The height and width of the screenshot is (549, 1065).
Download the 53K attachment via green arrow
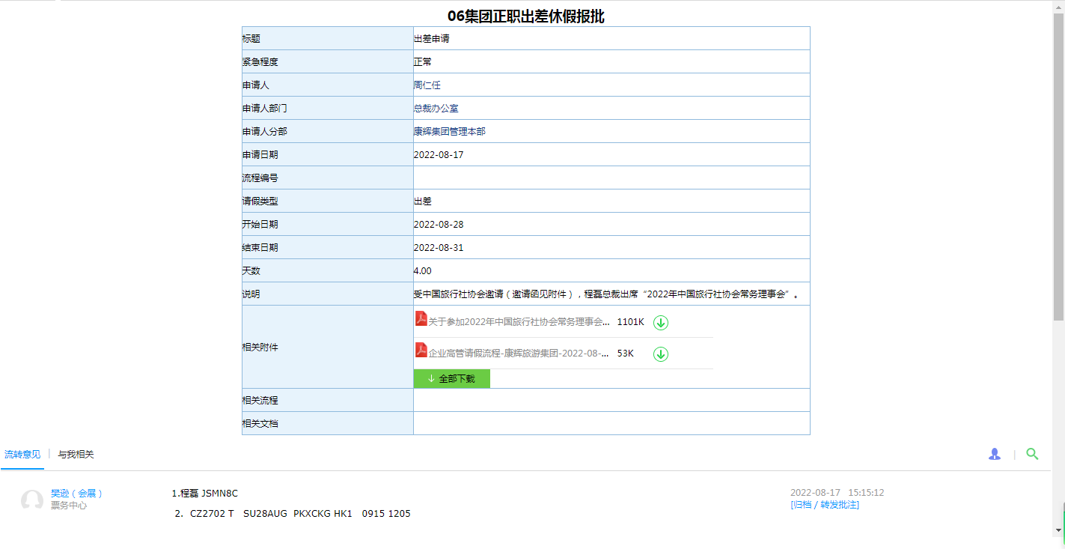(660, 354)
